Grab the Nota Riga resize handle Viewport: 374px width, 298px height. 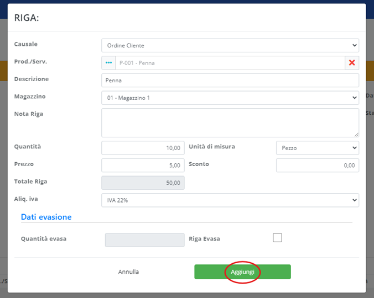(x=356, y=134)
